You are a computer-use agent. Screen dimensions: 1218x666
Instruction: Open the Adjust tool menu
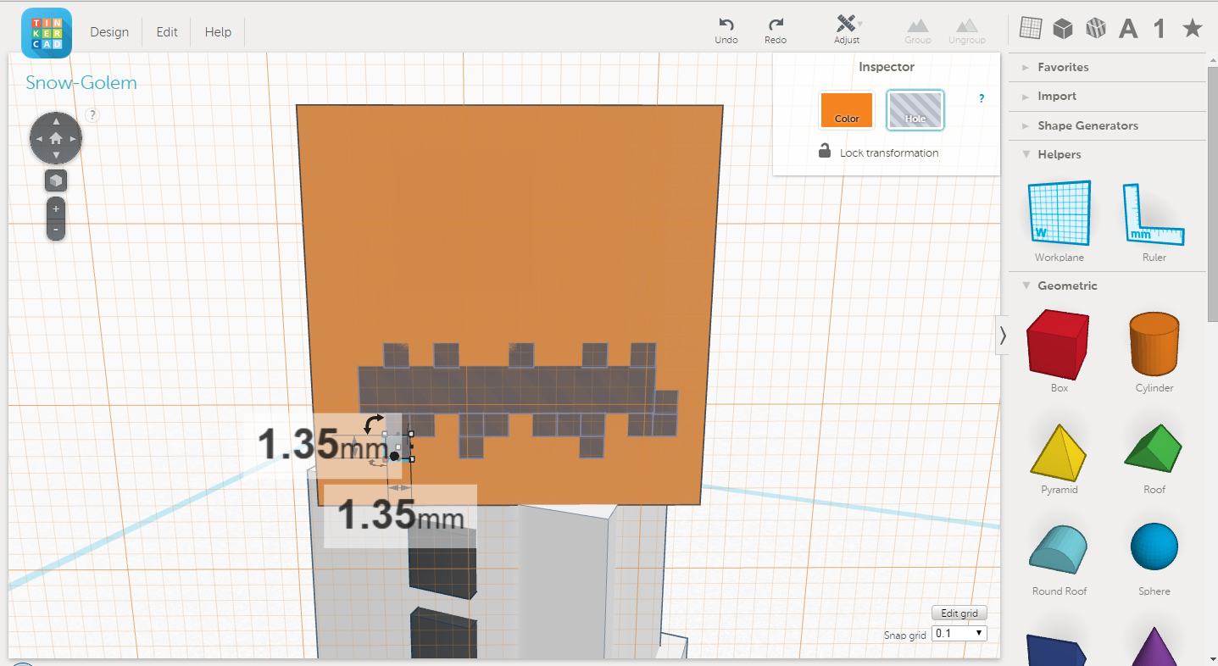click(x=847, y=30)
